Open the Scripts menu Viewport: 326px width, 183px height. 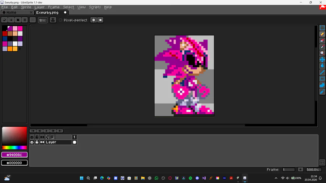[95, 7]
